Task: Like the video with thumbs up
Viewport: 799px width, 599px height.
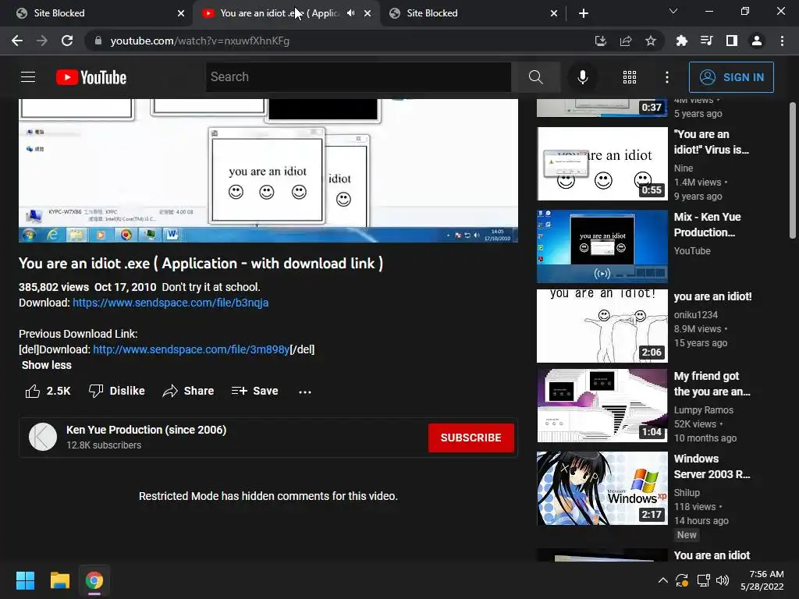Action: pyautogui.click(x=48, y=391)
